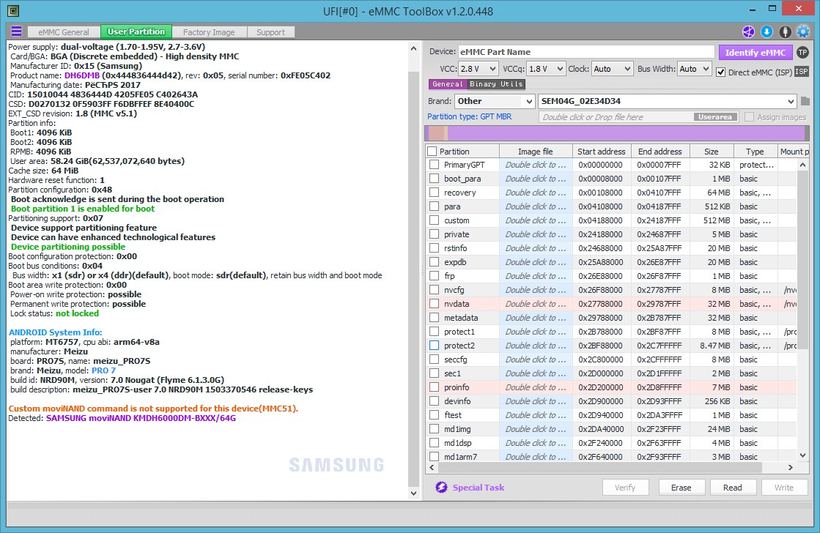Click partition table horizontal scroll right arrow
The image size is (820, 533).
[x=791, y=467]
